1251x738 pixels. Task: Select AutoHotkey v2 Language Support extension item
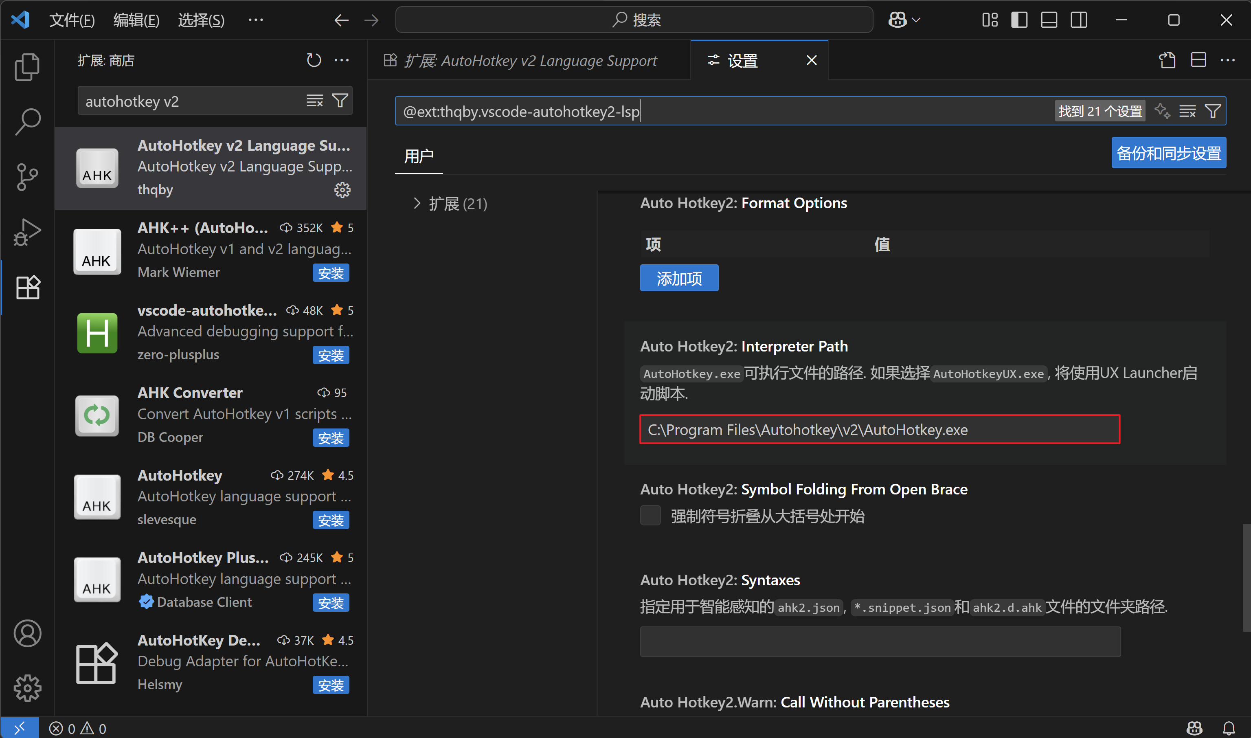pyautogui.click(x=211, y=168)
